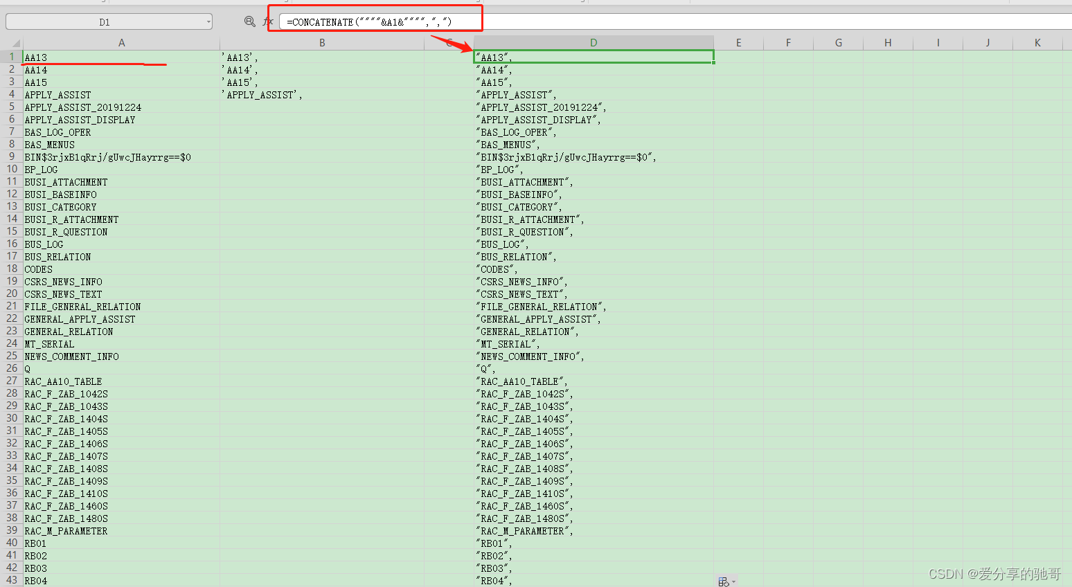Click cell B3 containing 'AA15',
The height and width of the screenshot is (587, 1072).
tap(322, 82)
